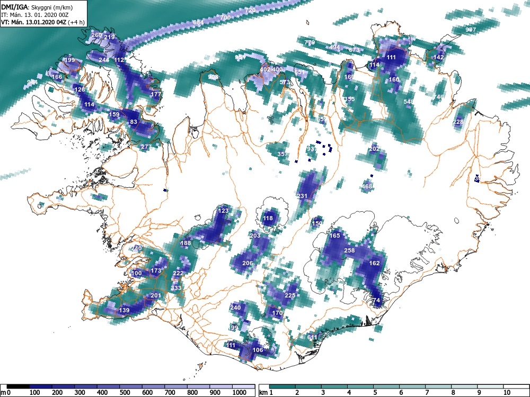Click the map value '177' in the Westfjords
The width and height of the screenshot is (530, 397).
tap(156, 94)
